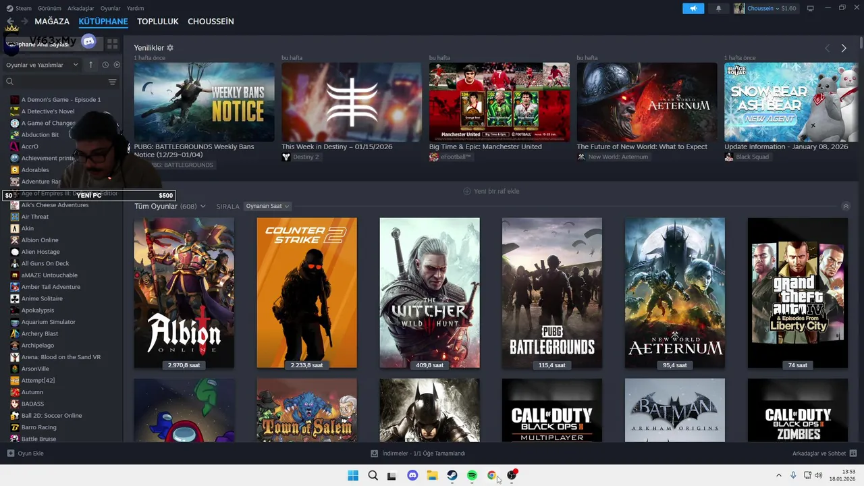Viewport: 864px width, 486px height.
Task: Go to the MAĞAZA tab
Action: point(52,22)
